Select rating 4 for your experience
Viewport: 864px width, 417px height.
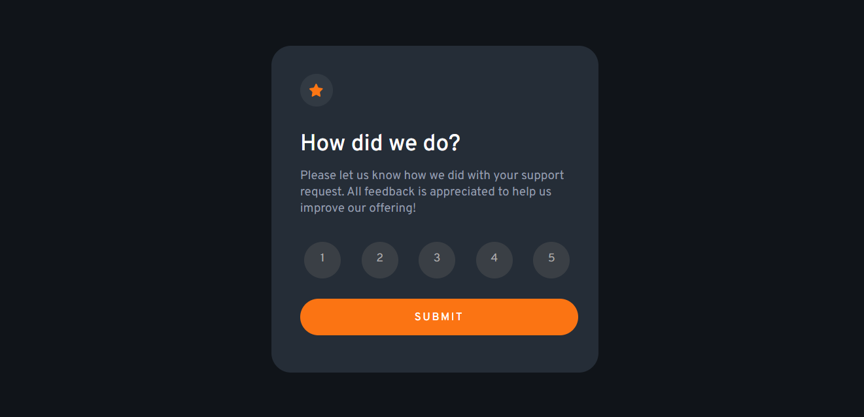(x=494, y=259)
